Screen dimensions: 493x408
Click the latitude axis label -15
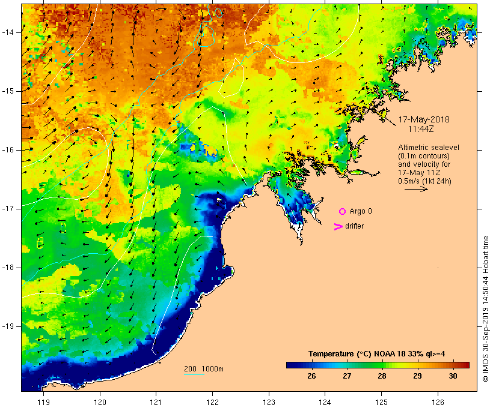[x=7, y=91]
